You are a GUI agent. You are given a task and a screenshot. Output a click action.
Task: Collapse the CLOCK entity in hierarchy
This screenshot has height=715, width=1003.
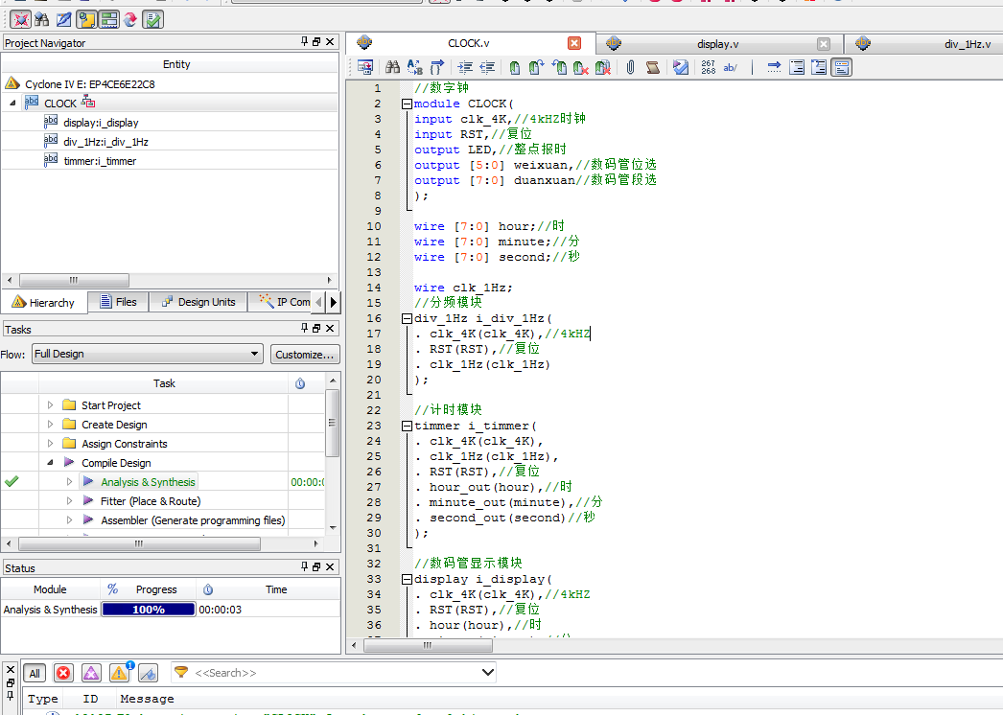[12, 103]
